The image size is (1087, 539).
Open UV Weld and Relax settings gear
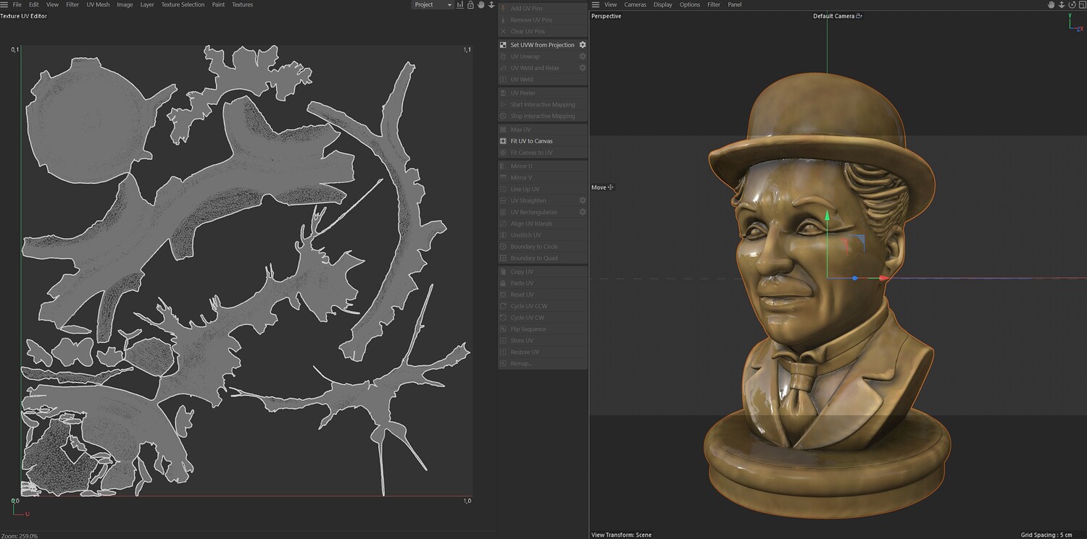click(x=582, y=68)
